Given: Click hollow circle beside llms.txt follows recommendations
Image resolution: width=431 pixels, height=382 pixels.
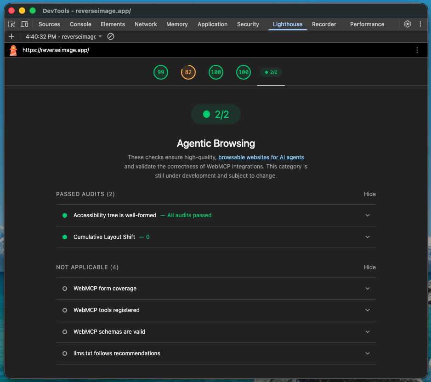Looking at the screenshot, I should pyautogui.click(x=65, y=353).
